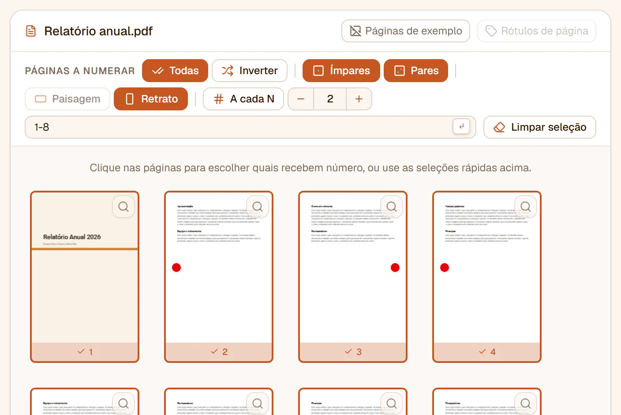Increase the N value with plus

tap(359, 99)
